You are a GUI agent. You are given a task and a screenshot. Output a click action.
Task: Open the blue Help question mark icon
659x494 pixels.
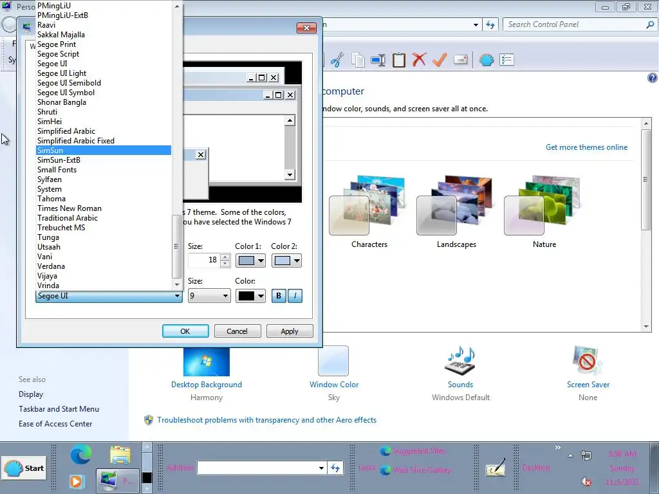pyautogui.click(x=653, y=78)
